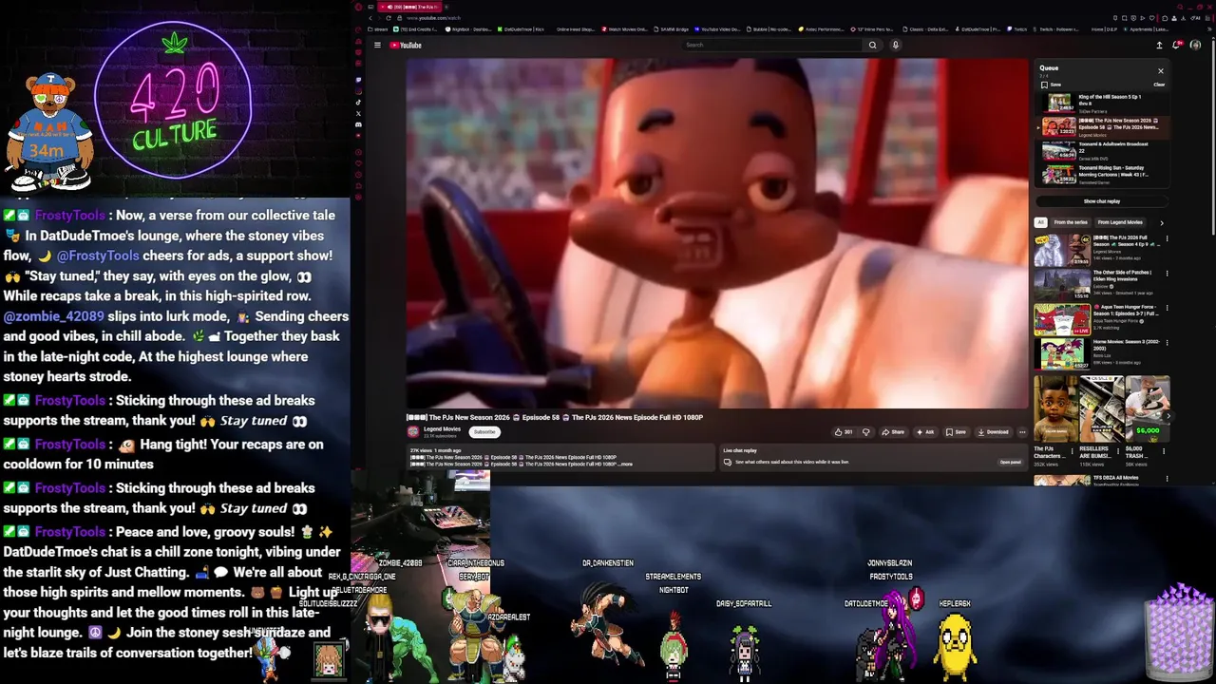Start voice search with the microphone icon
The width and height of the screenshot is (1216, 684).
pos(895,45)
